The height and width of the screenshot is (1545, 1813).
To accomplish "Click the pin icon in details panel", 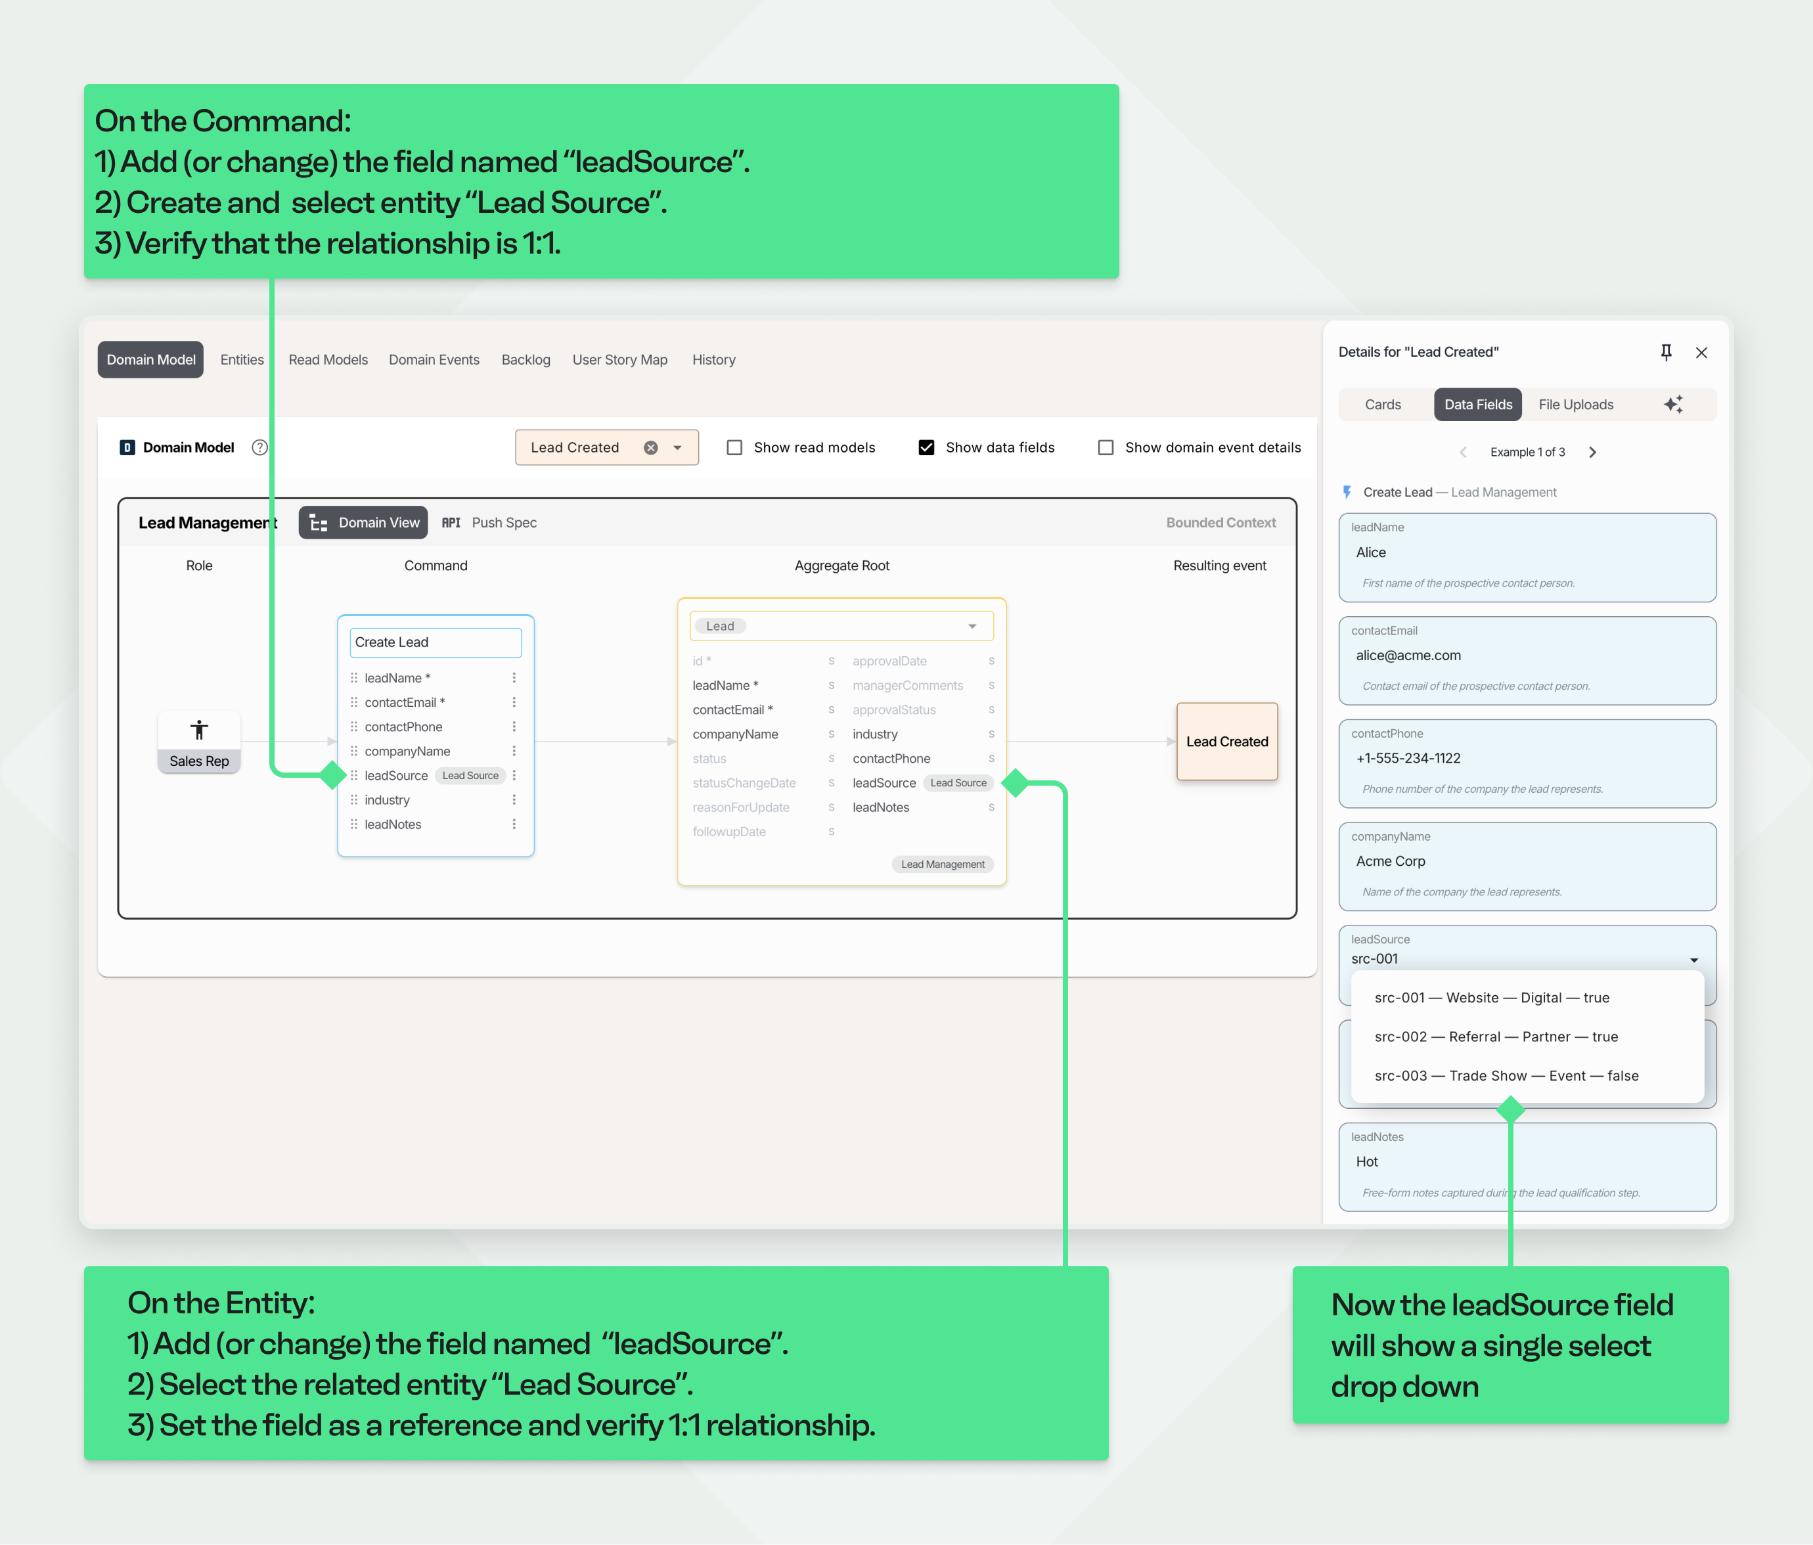I will (x=1666, y=351).
